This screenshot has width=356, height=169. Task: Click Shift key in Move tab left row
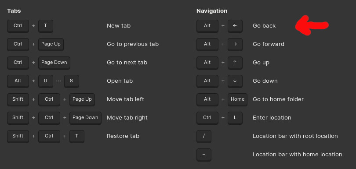pos(18,99)
